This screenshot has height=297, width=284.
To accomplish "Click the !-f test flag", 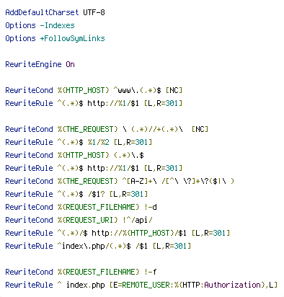I will (151, 272).
